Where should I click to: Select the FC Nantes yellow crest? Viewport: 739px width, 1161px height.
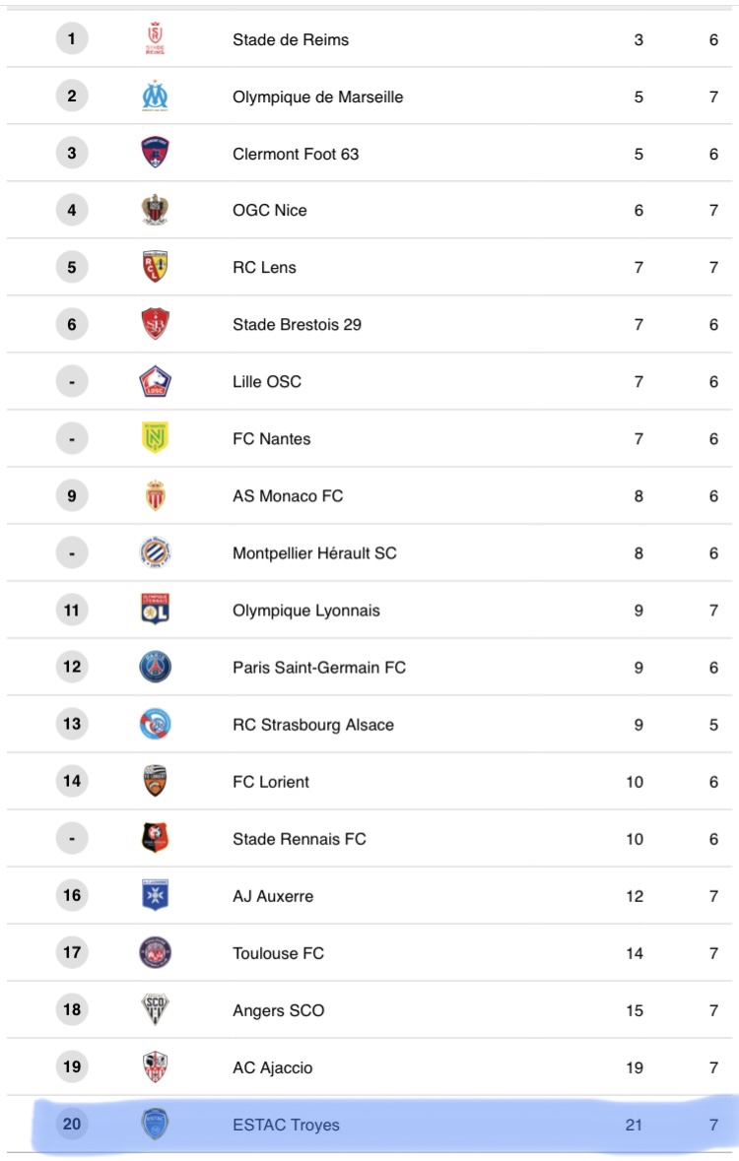(x=155, y=438)
